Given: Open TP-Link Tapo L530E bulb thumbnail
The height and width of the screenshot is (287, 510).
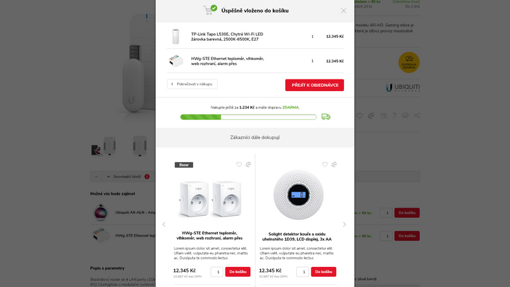Looking at the screenshot, I should click(x=176, y=37).
